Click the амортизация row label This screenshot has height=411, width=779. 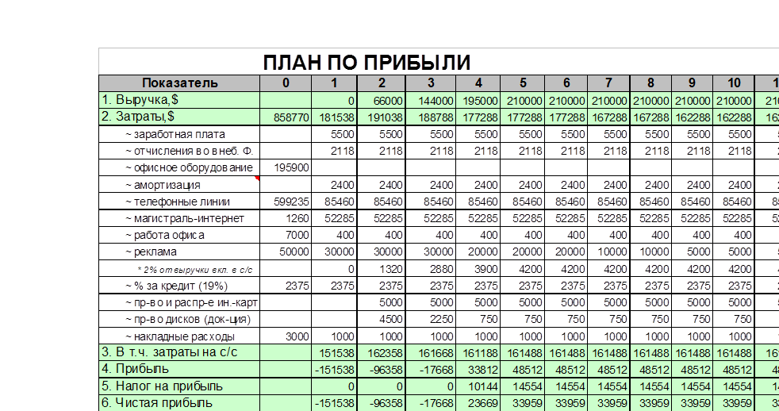(179, 185)
